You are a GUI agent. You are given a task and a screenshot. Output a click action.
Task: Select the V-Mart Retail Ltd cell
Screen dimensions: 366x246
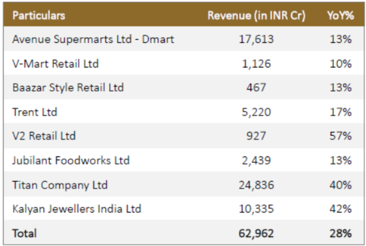tap(55, 64)
